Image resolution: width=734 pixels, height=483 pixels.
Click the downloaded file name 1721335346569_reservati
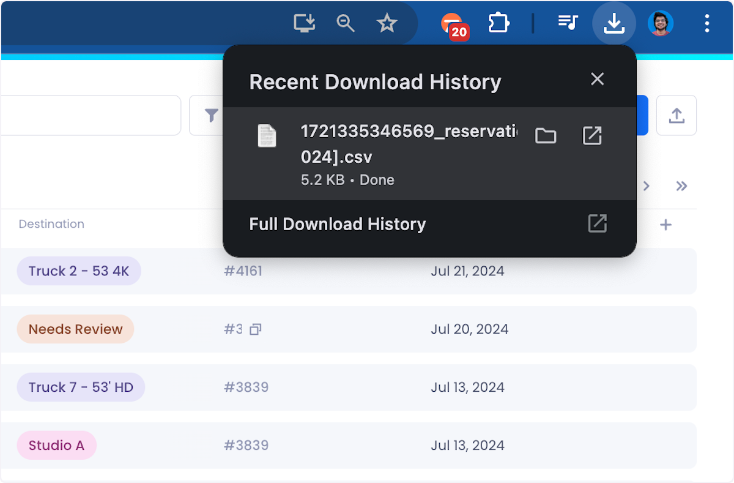coord(409,132)
